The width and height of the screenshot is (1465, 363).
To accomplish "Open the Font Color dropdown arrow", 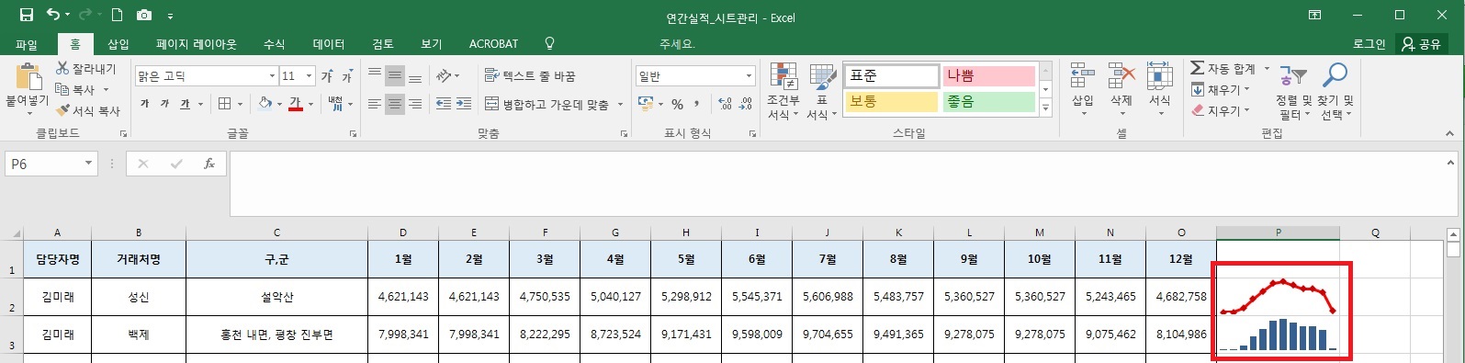I will pos(310,104).
